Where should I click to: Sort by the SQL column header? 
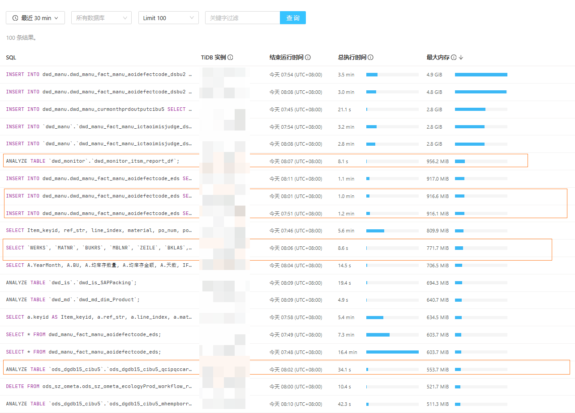point(11,58)
